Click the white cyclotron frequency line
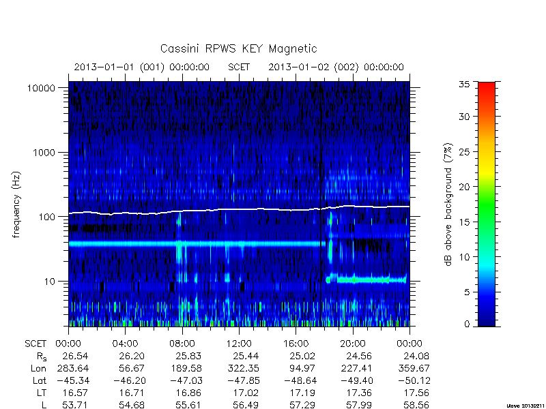The image size is (546, 409). point(239,210)
